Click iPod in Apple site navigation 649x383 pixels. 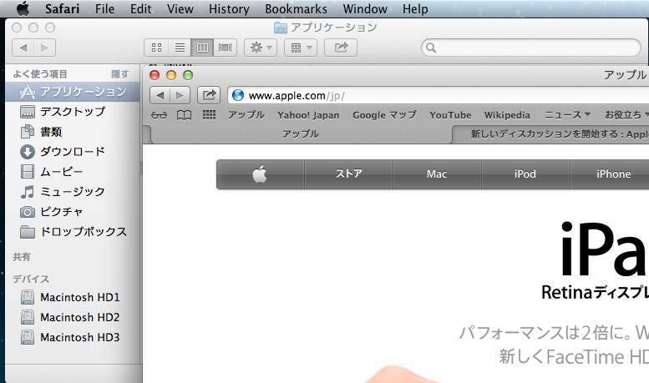coord(525,174)
